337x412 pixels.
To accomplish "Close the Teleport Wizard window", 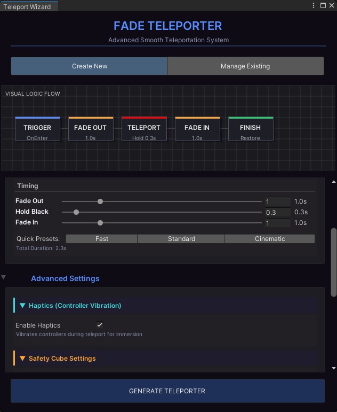I will click(x=332, y=5).
